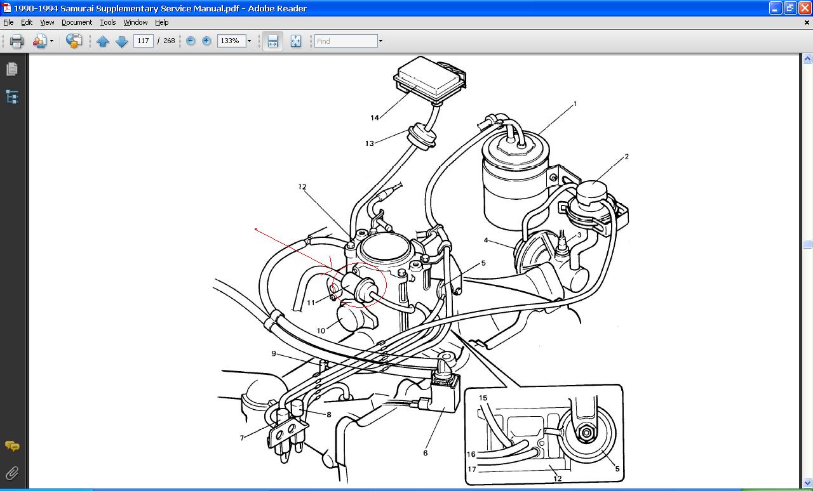Click the Print icon in toolbar

pyautogui.click(x=17, y=41)
